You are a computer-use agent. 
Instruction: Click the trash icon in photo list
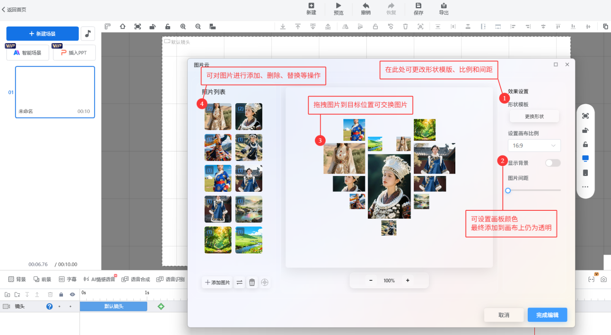coord(252,282)
